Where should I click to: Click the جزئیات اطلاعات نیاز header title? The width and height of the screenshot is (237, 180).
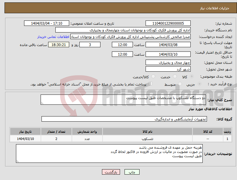point(215,8)
